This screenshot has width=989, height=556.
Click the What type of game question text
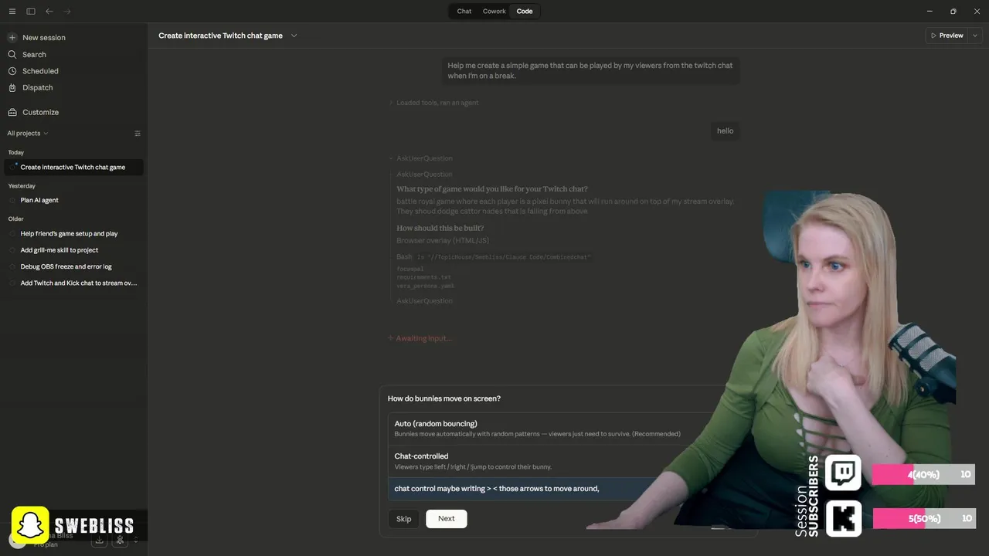492,189
